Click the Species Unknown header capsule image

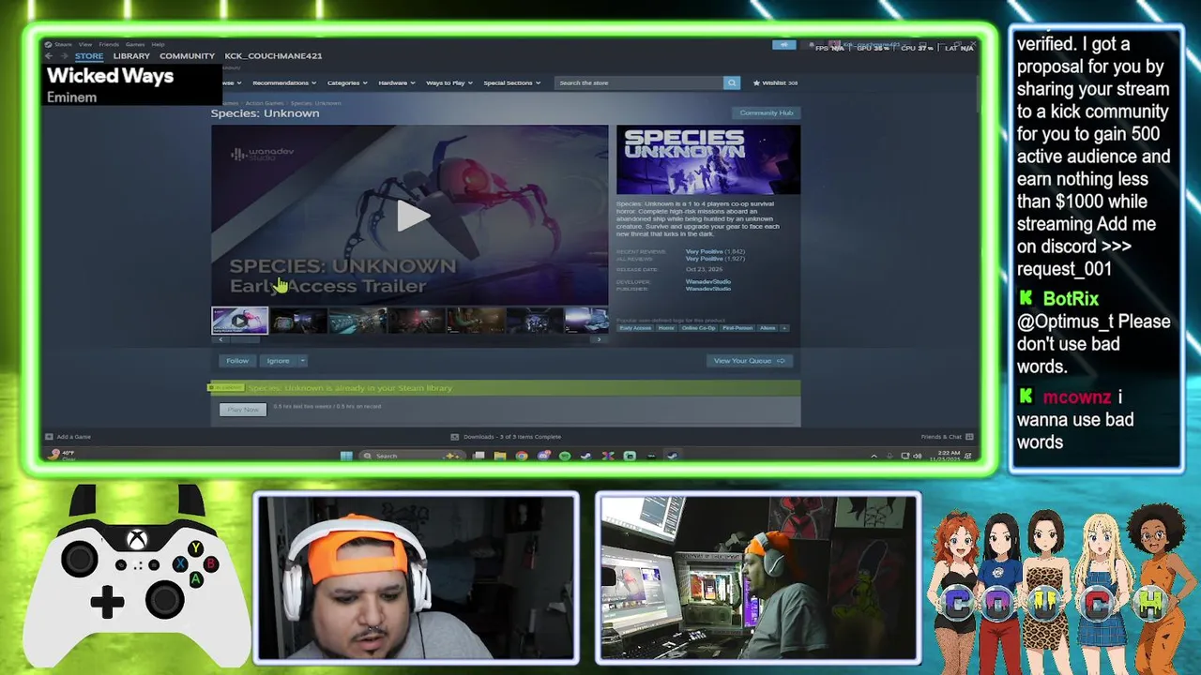pos(708,160)
